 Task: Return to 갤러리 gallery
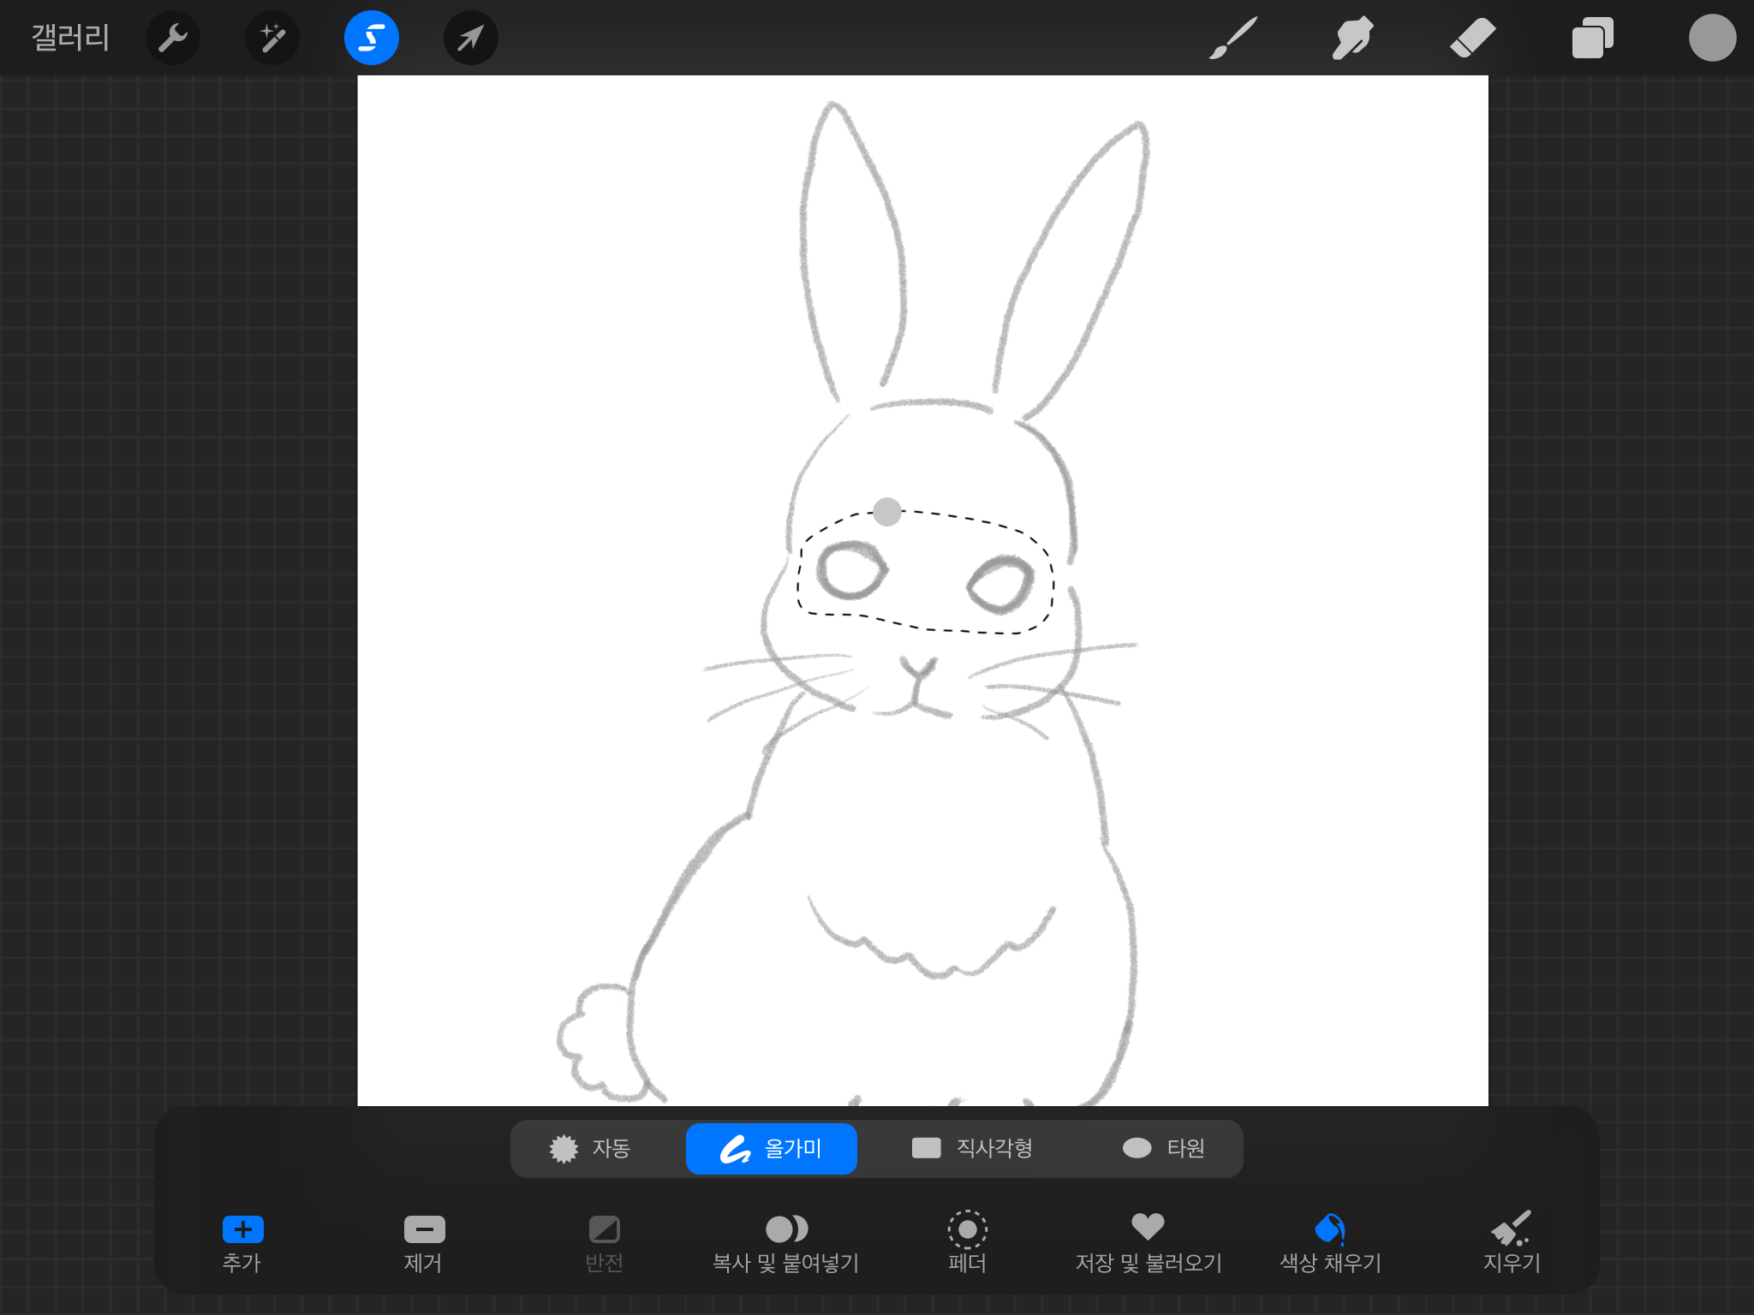pos(70,38)
